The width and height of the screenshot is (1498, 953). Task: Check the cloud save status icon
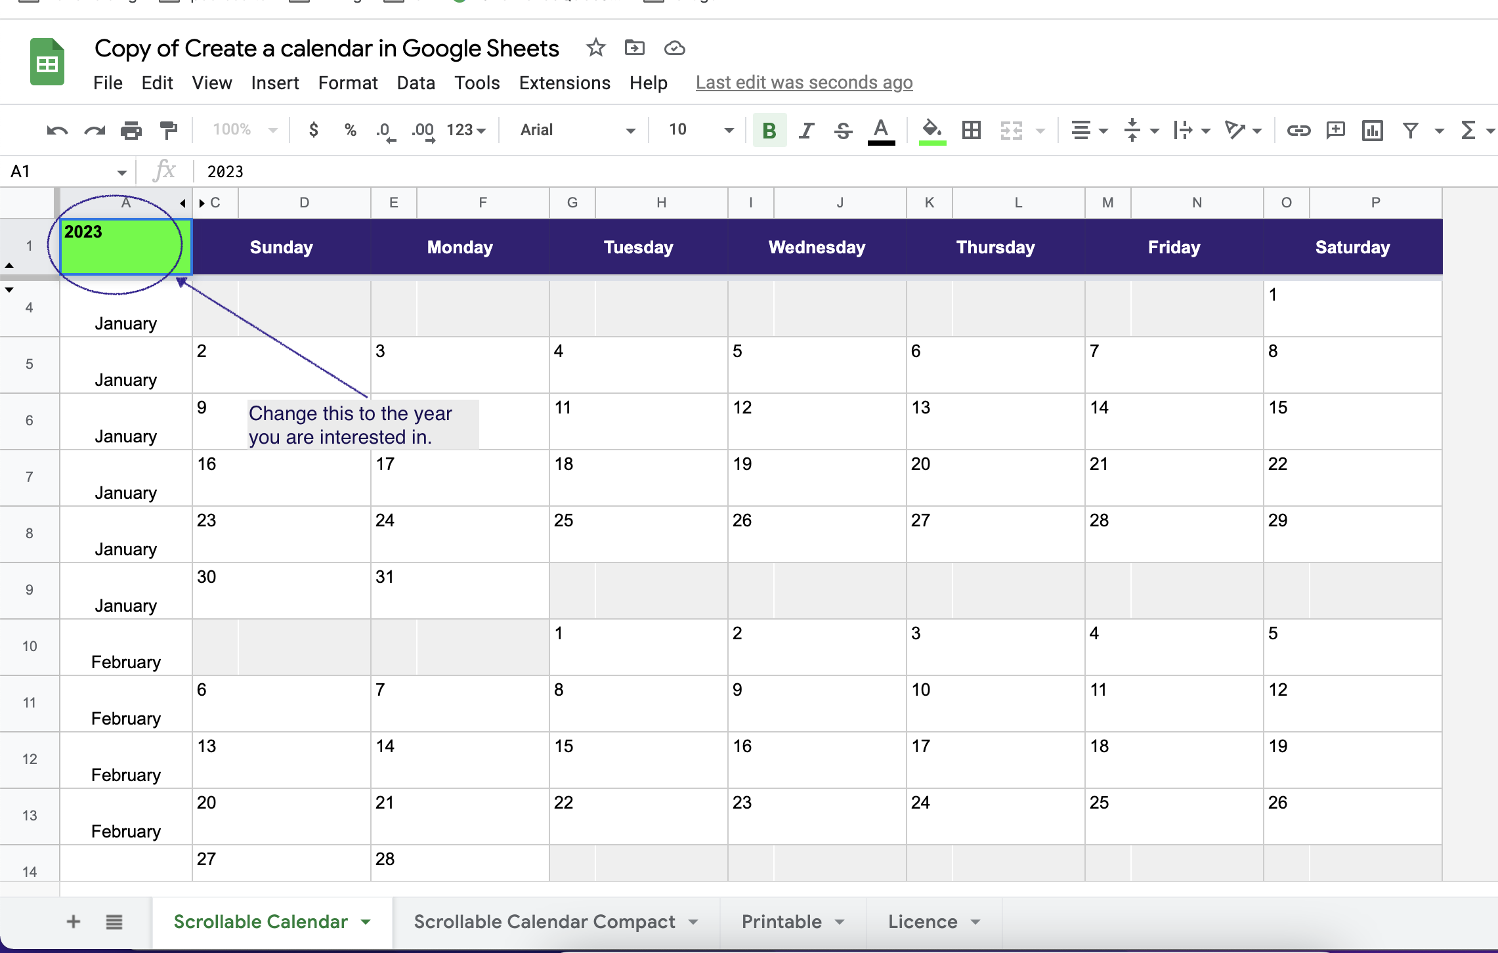tap(674, 49)
